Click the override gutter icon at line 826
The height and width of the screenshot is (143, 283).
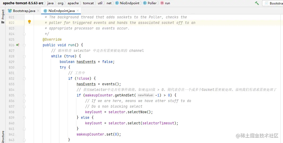[18, 45]
